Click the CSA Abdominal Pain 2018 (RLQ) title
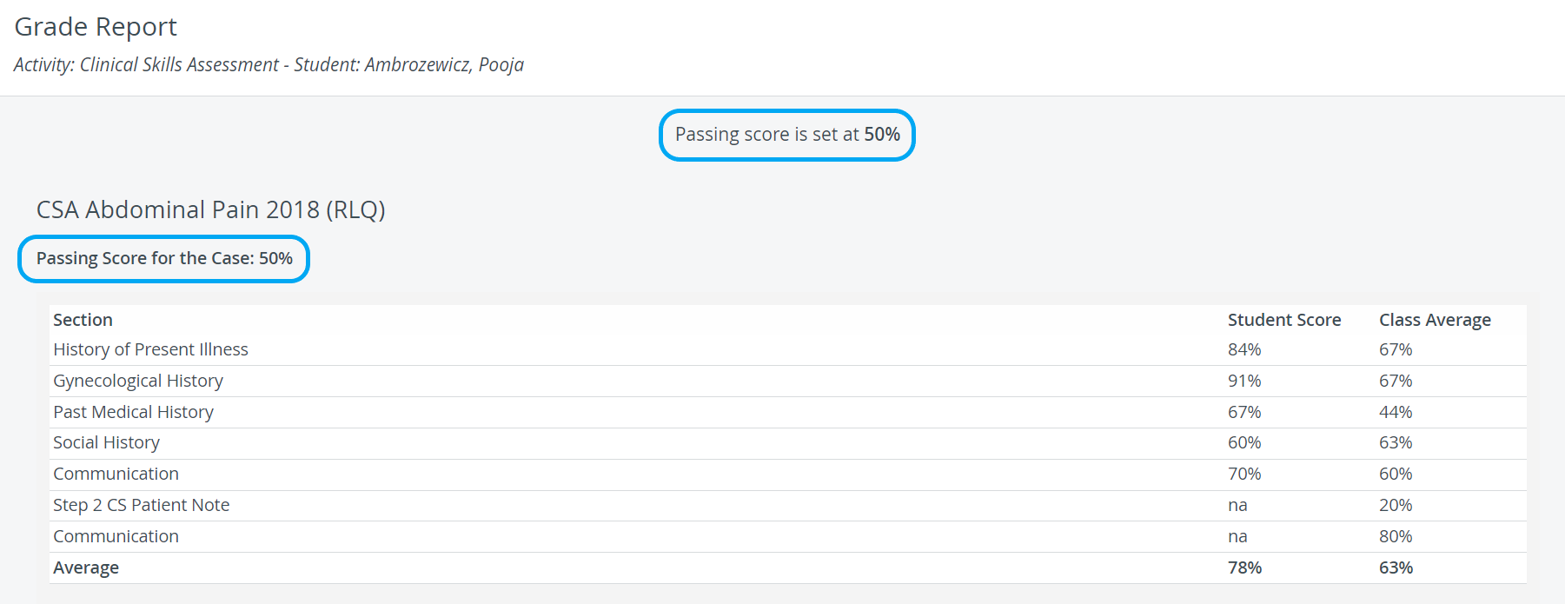 [x=210, y=209]
